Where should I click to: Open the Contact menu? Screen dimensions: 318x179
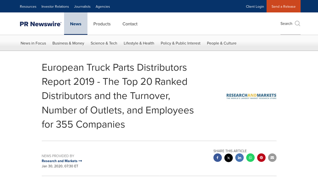click(x=130, y=24)
